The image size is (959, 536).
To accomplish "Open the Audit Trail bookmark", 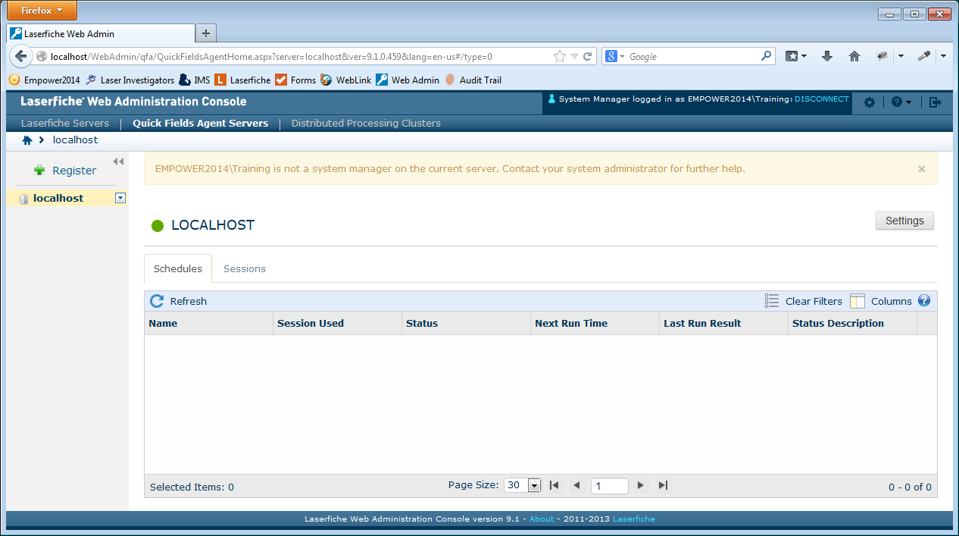I will (473, 80).
